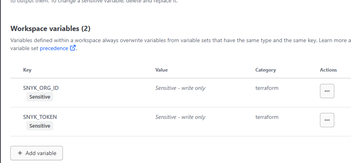Click the Actions column header
Viewport: 351px width, 163px height.
click(x=328, y=70)
